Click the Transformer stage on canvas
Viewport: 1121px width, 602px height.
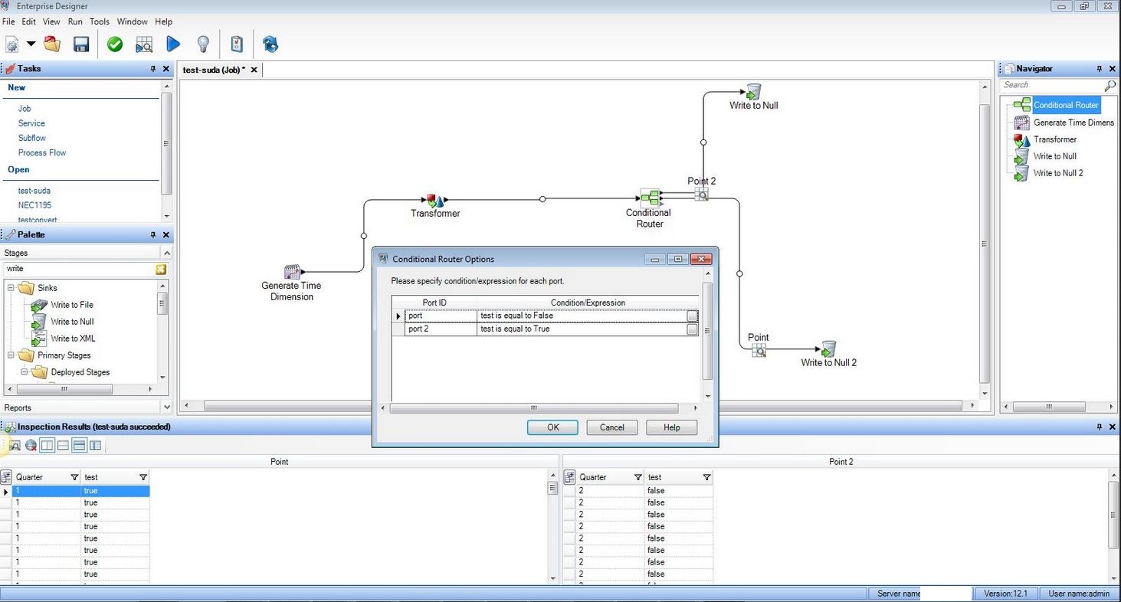(435, 201)
